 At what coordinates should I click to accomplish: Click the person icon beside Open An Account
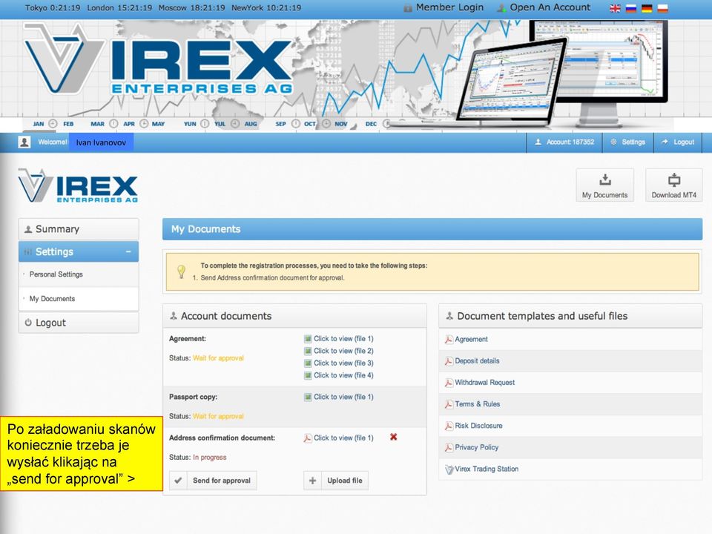[x=502, y=7]
